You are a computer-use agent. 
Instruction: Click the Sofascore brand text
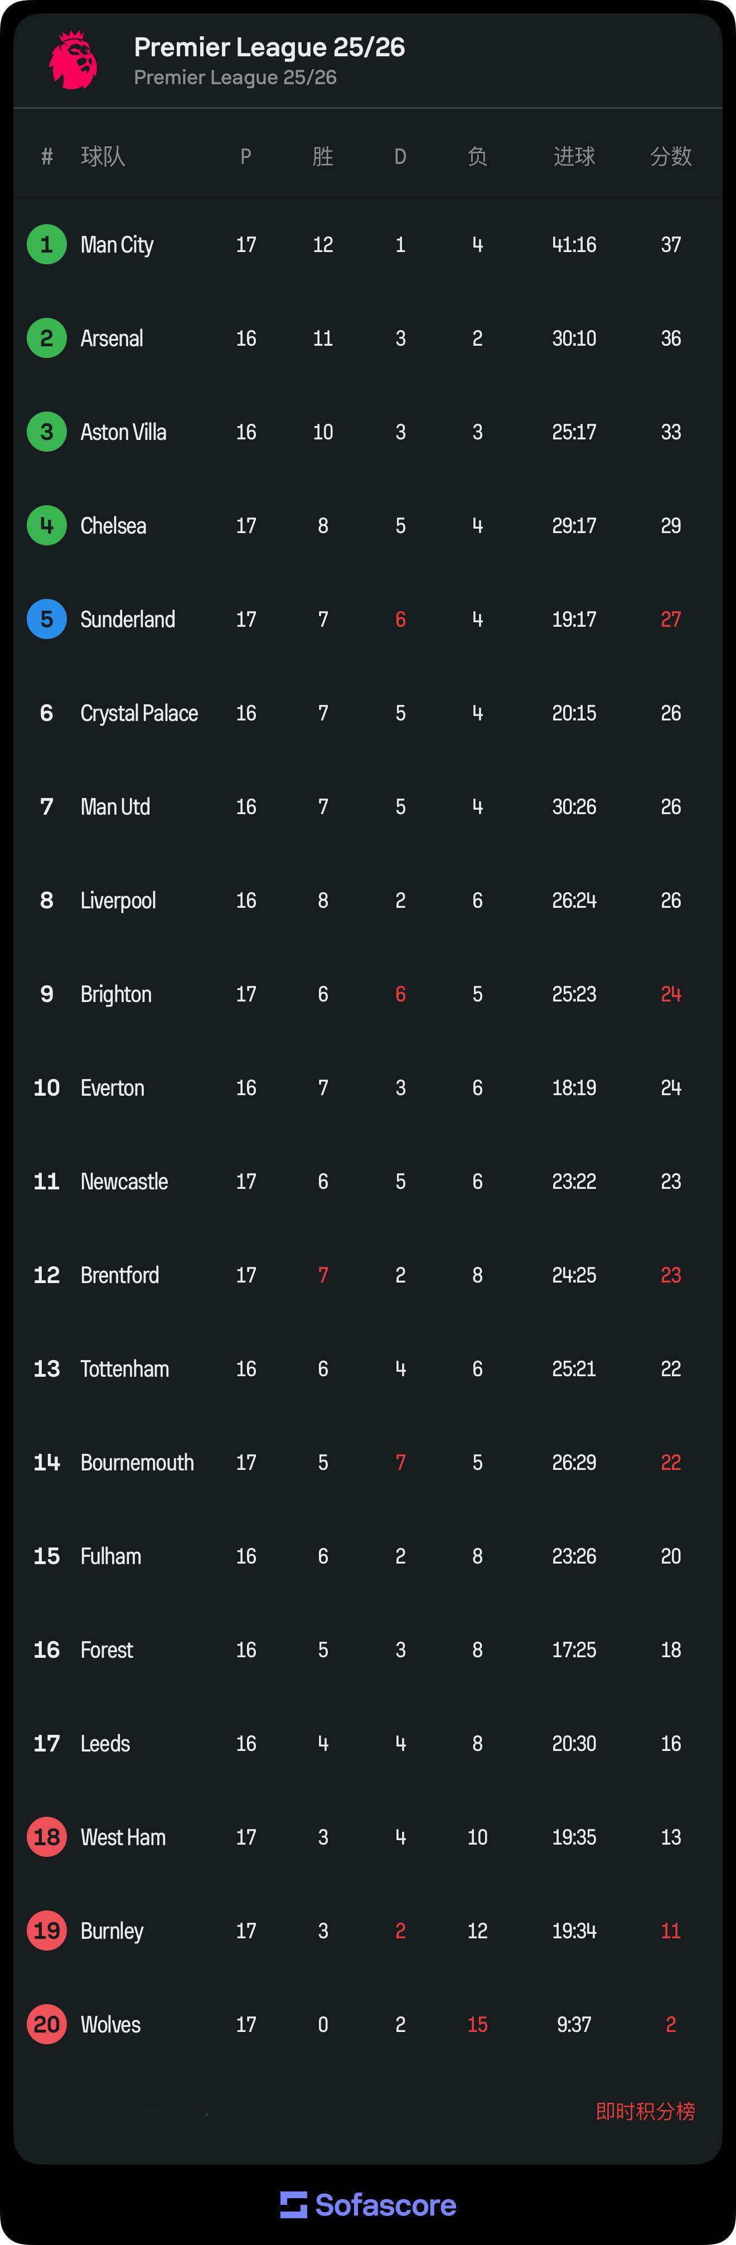(386, 2205)
